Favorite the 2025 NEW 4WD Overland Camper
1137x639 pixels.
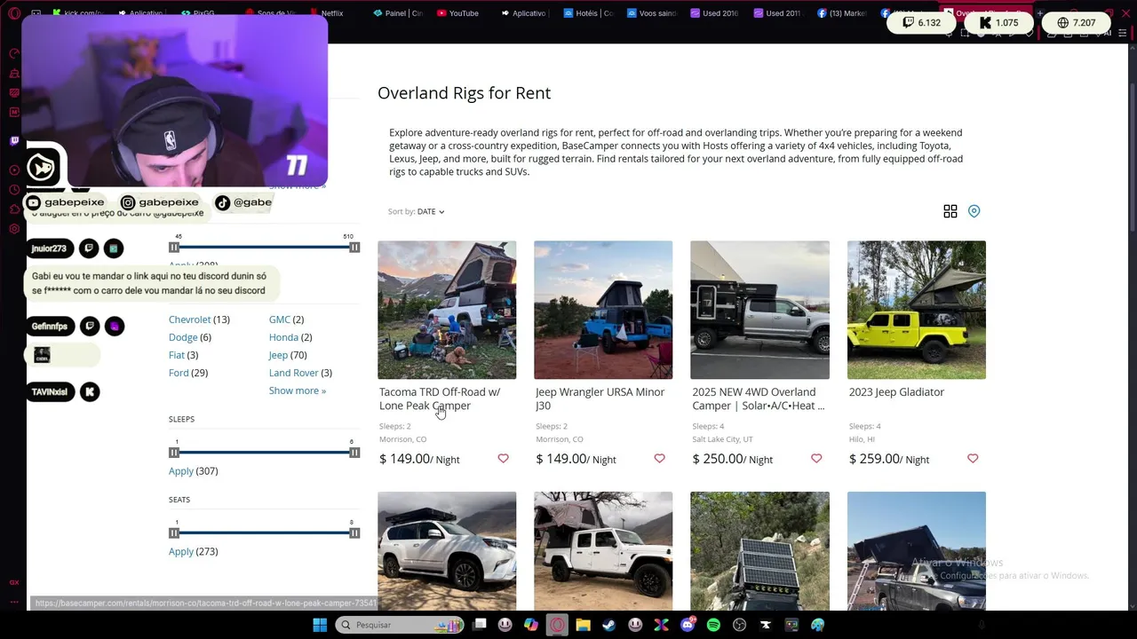(816, 458)
